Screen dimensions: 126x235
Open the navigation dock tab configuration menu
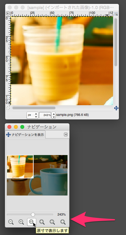coord(66,134)
